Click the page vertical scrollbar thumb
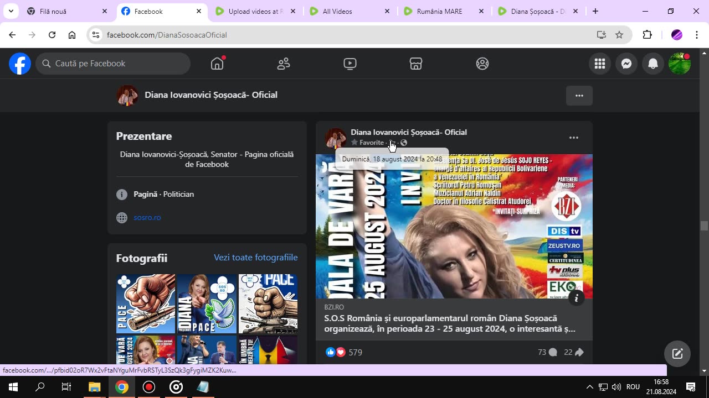 pyautogui.click(x=704, y=226)
